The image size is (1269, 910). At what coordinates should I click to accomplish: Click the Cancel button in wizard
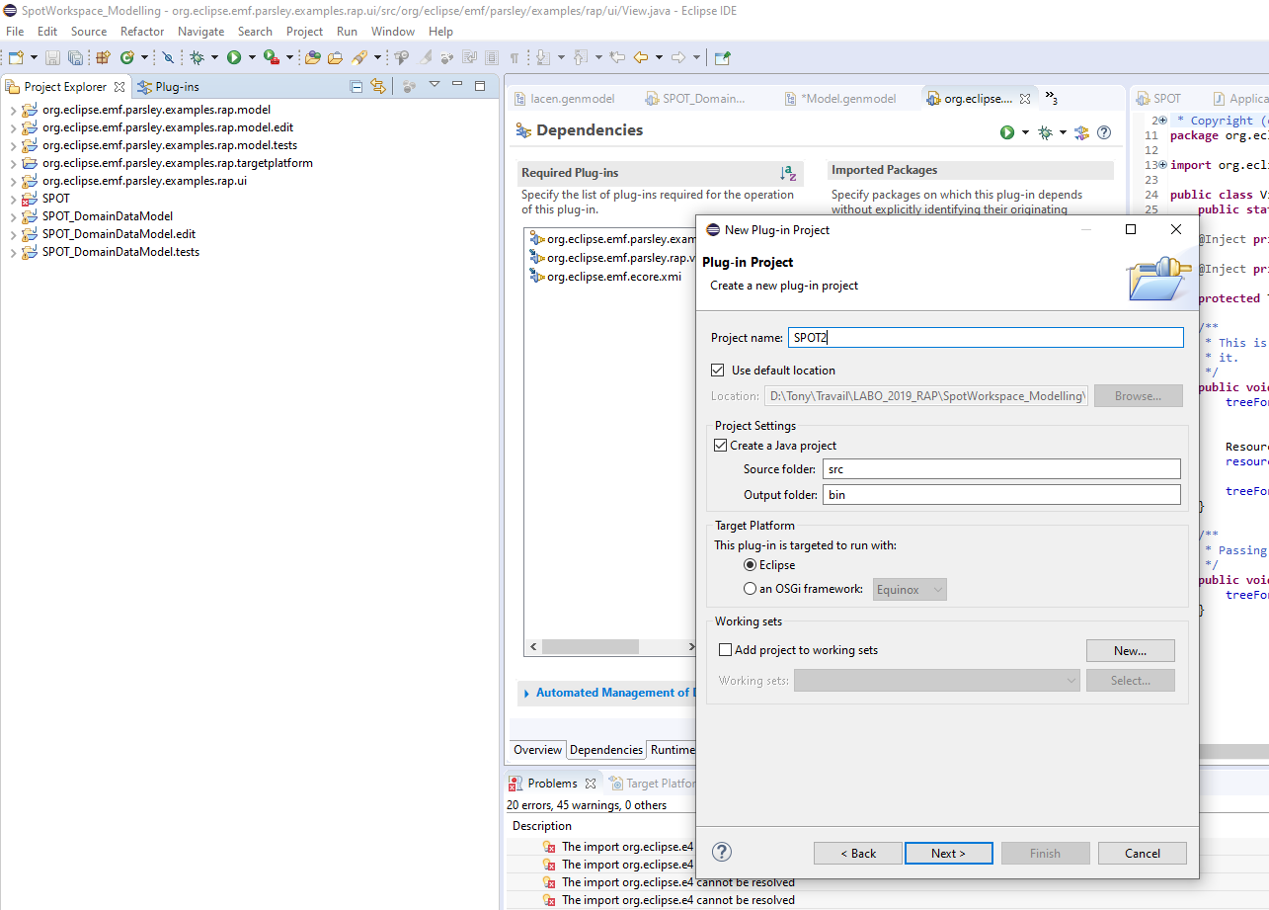click(1143, 854)
